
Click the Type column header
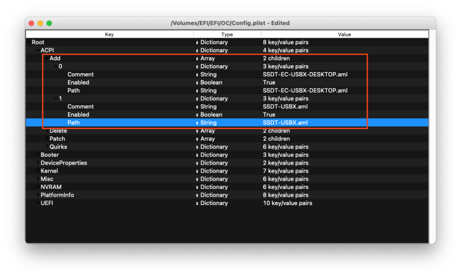pyautogui.click(x=227, y=34)
